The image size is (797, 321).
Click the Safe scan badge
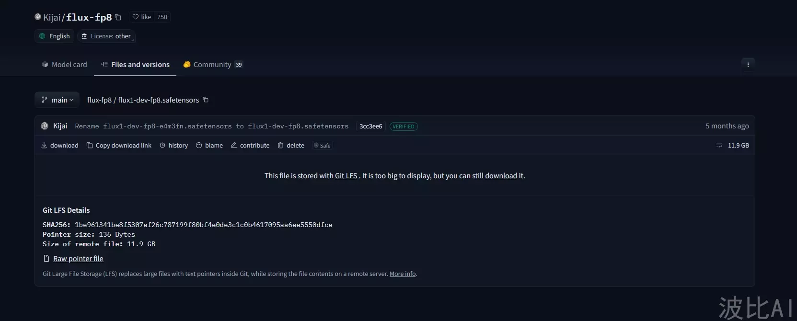(x=322, y=145)
